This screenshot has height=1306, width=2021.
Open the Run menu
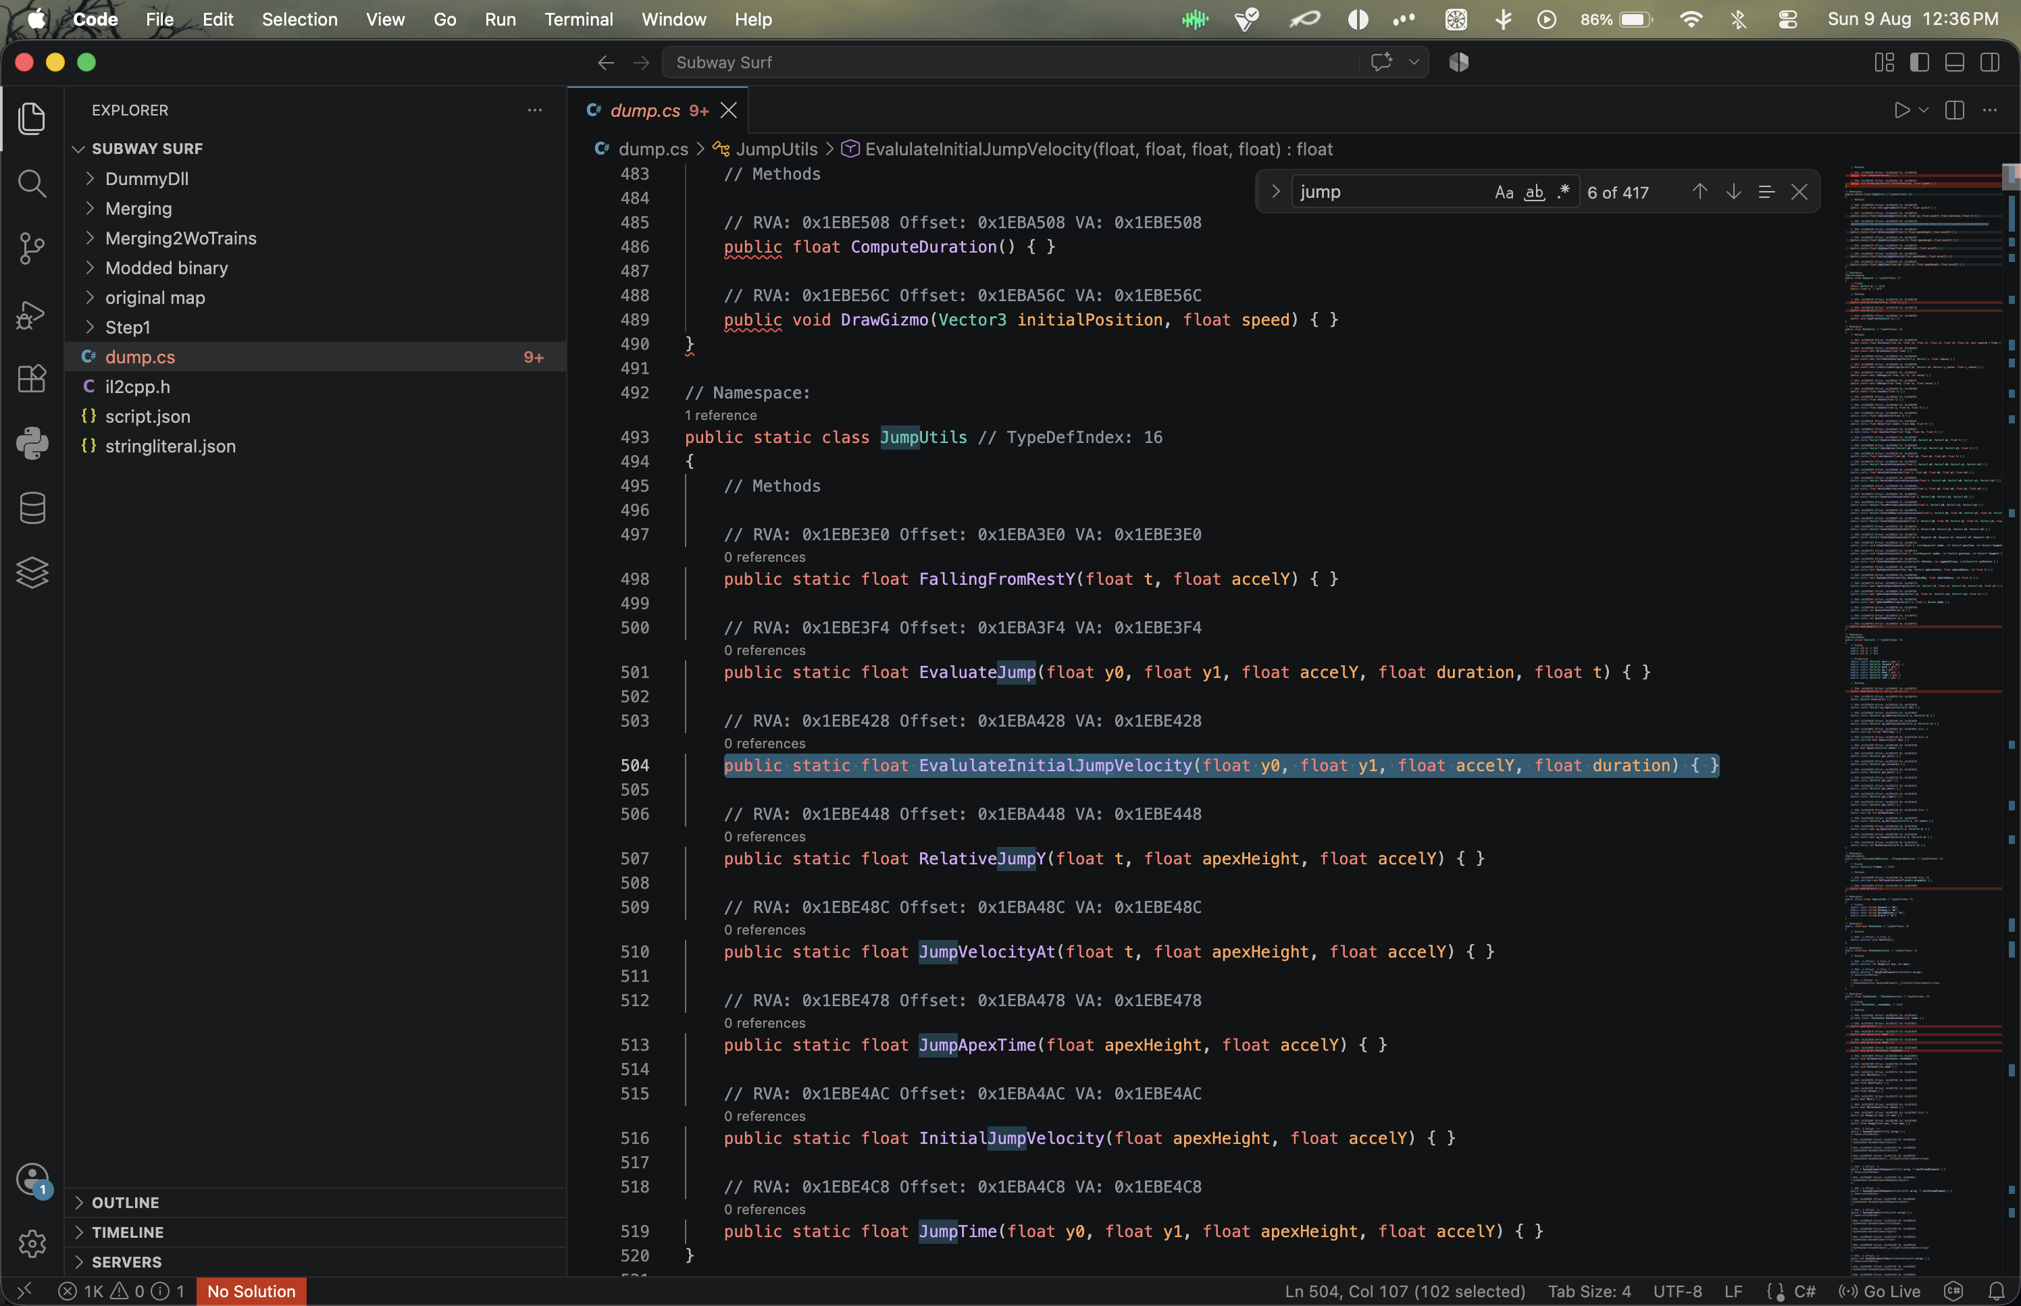tap(501, 19)
